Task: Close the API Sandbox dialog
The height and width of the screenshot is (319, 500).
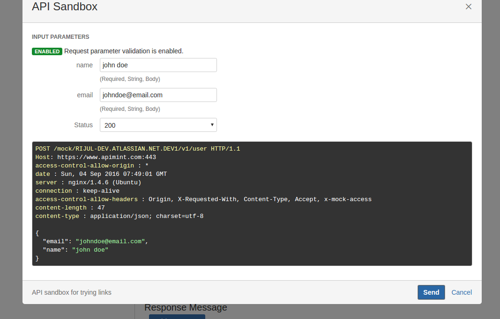Action: click(468, 7)
